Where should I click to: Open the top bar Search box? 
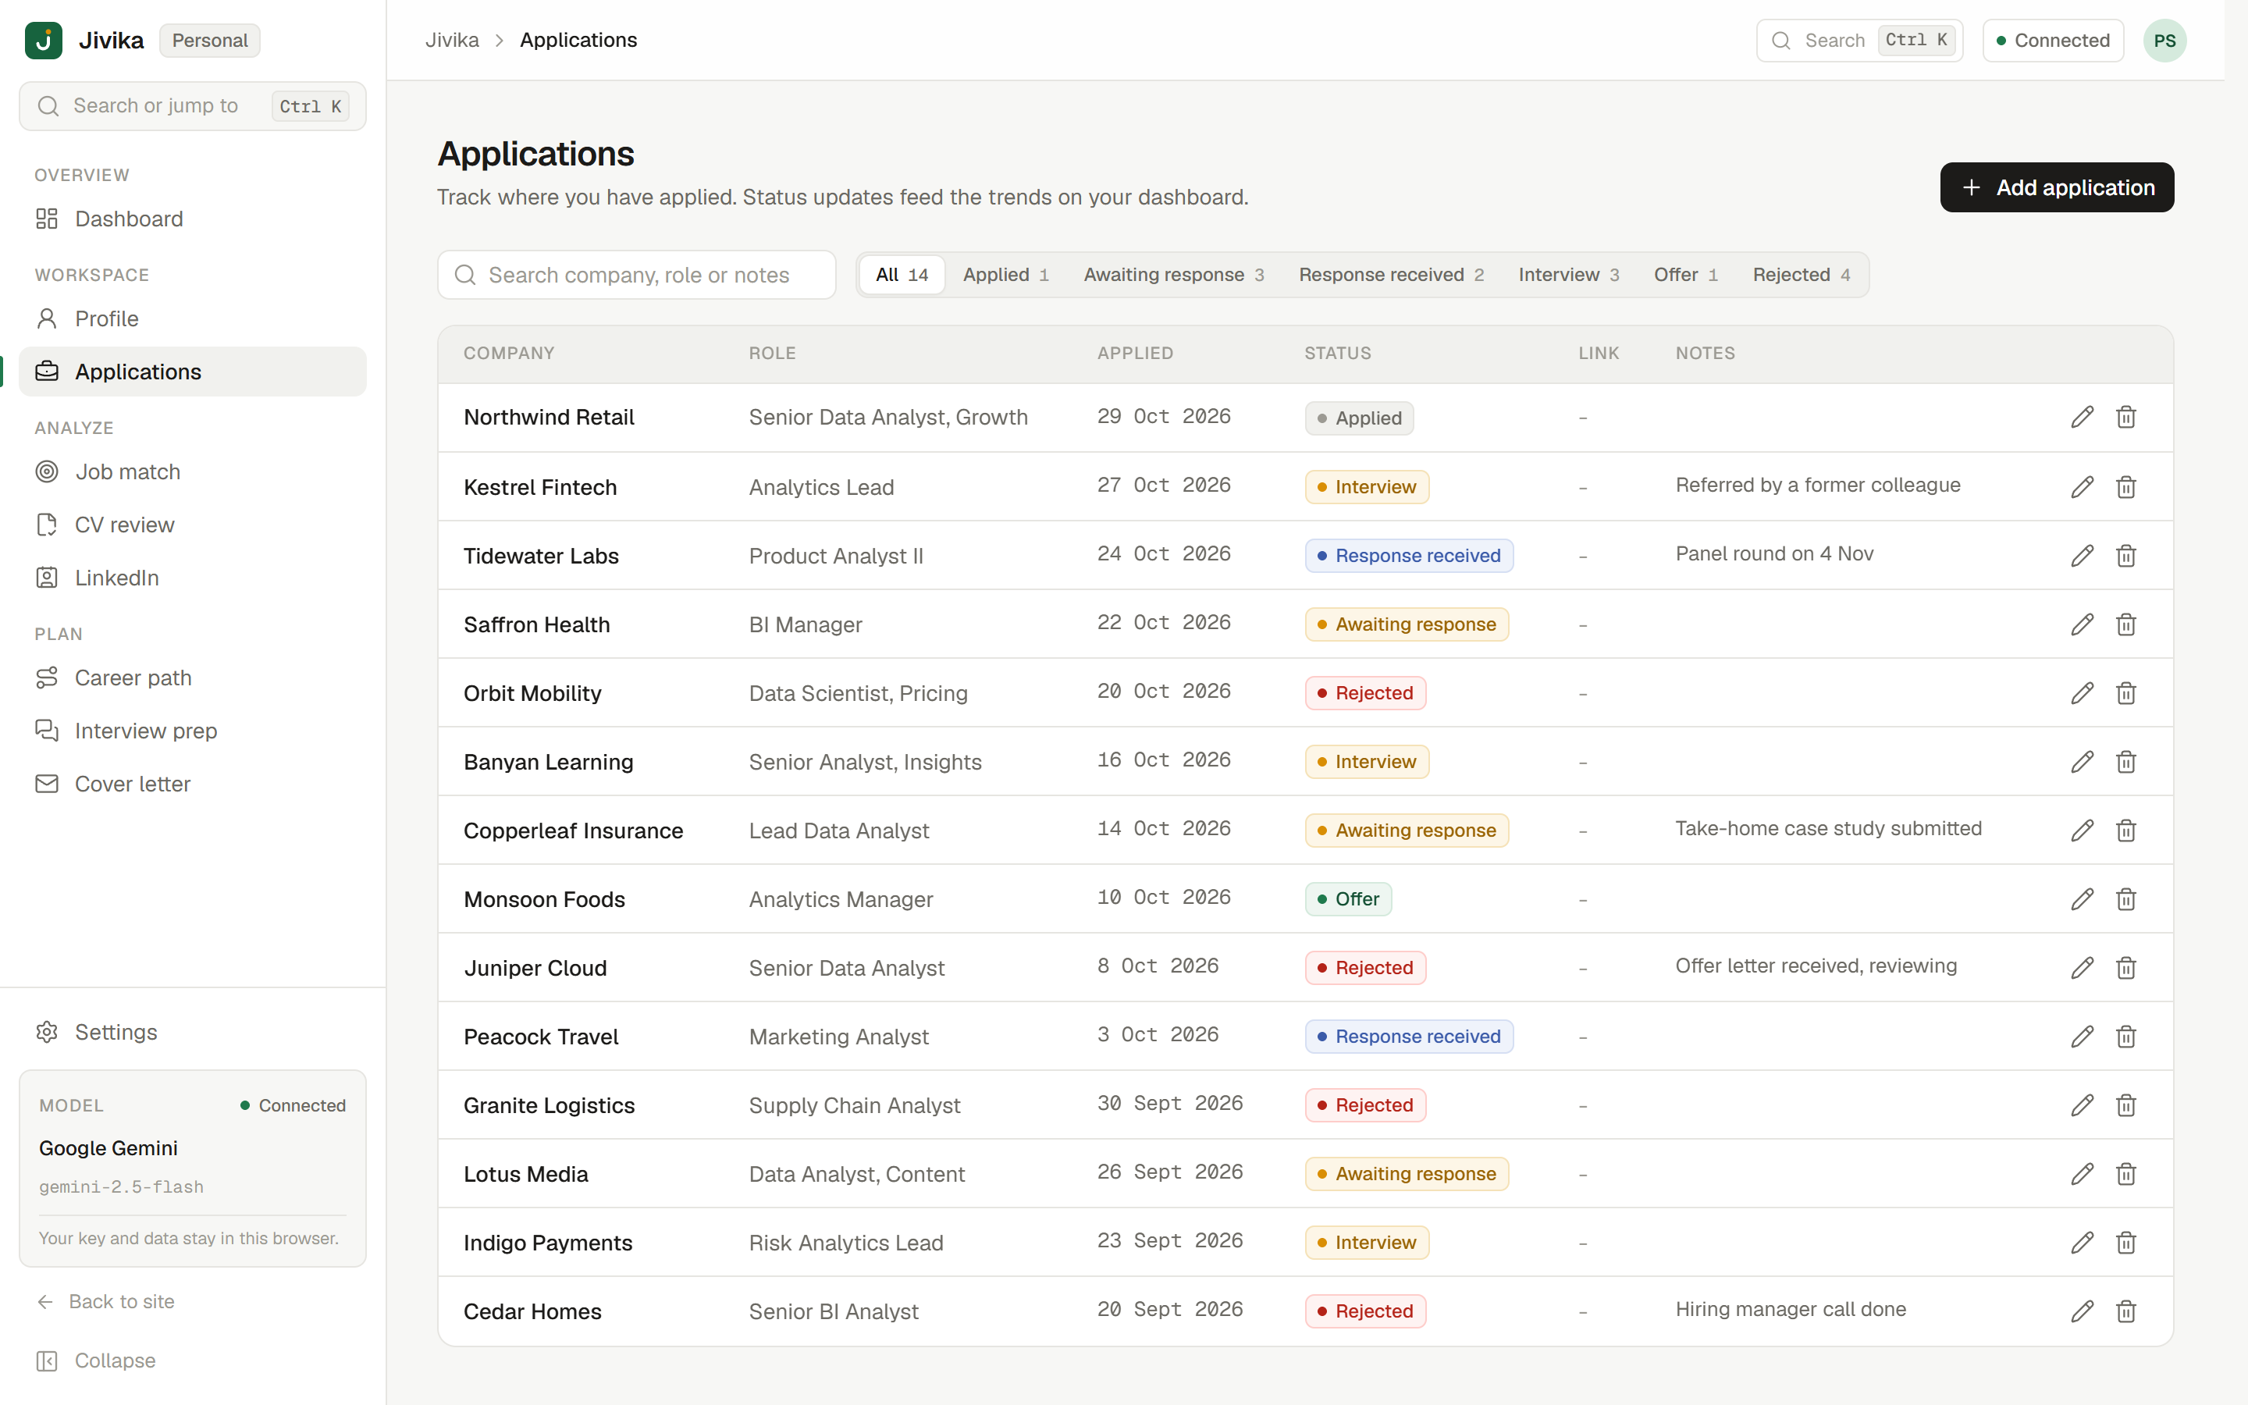pos(1859,41)
